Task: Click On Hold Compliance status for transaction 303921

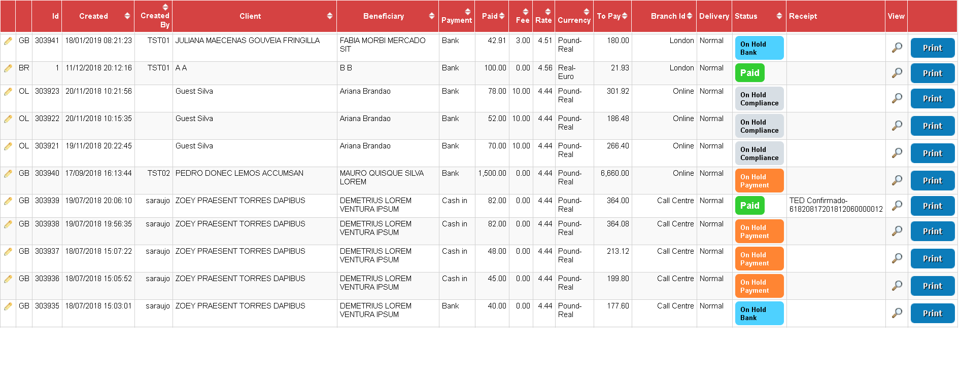Action: click(x=759, y=153)
